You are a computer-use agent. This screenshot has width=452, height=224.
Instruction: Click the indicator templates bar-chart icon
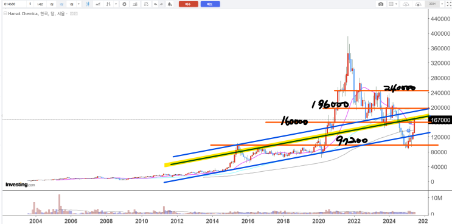pyautogui.click(x=134, y=4)
